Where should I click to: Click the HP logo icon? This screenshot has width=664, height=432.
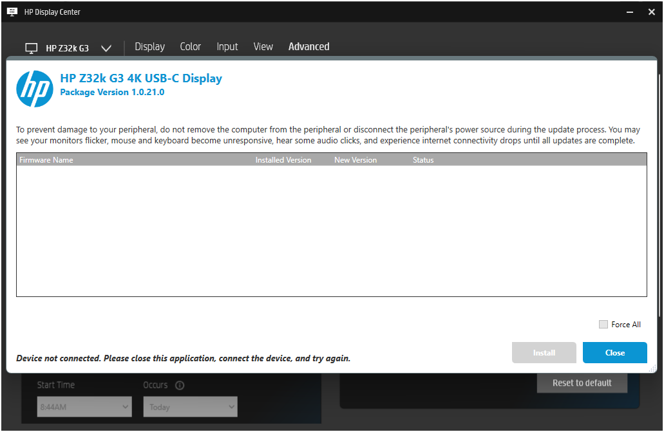[x=35, y=88]
